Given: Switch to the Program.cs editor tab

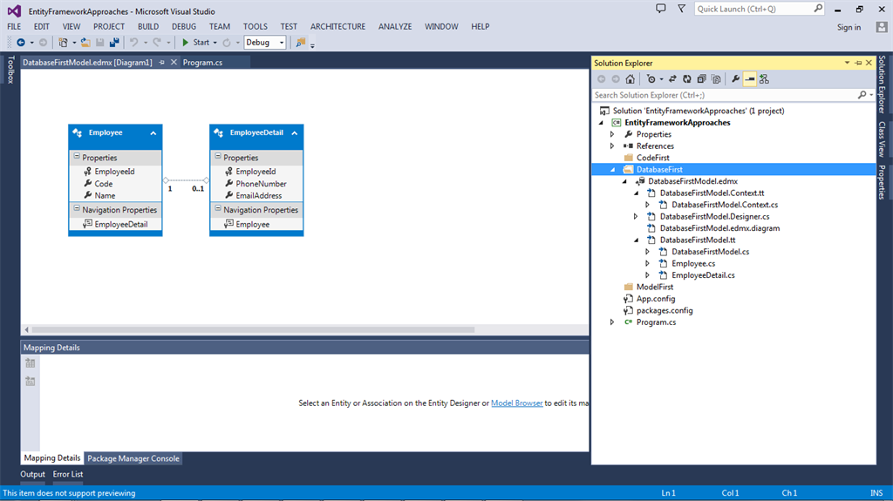Looking at the screenshot, I should (202, 63).
